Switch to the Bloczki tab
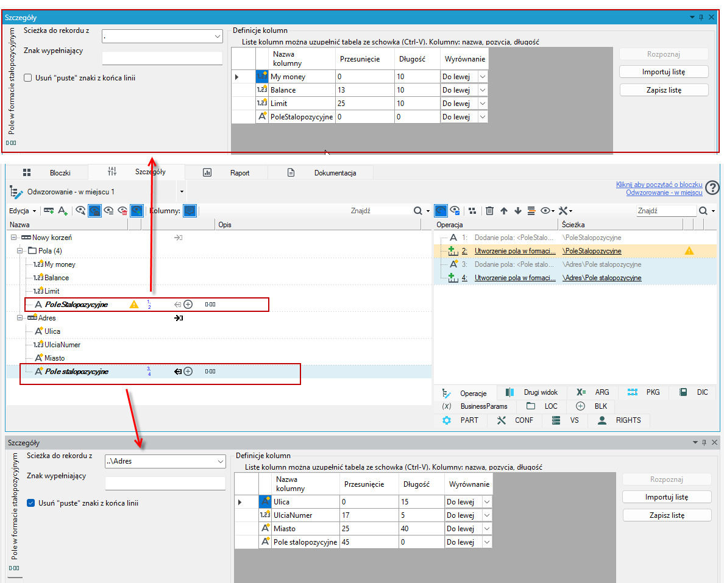This screenshot has width=724, height=583. point(47,172)
